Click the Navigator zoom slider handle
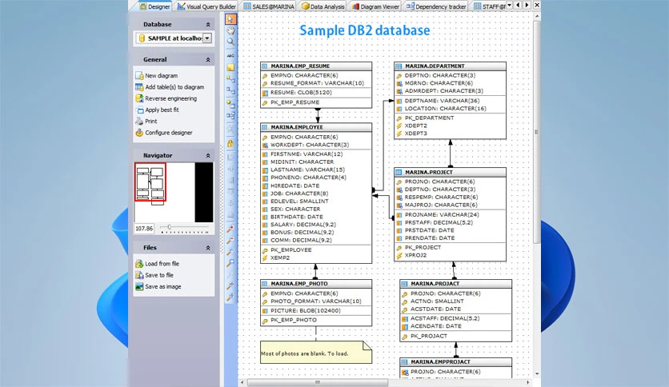669x387 pixels. [x=170, y=227]
